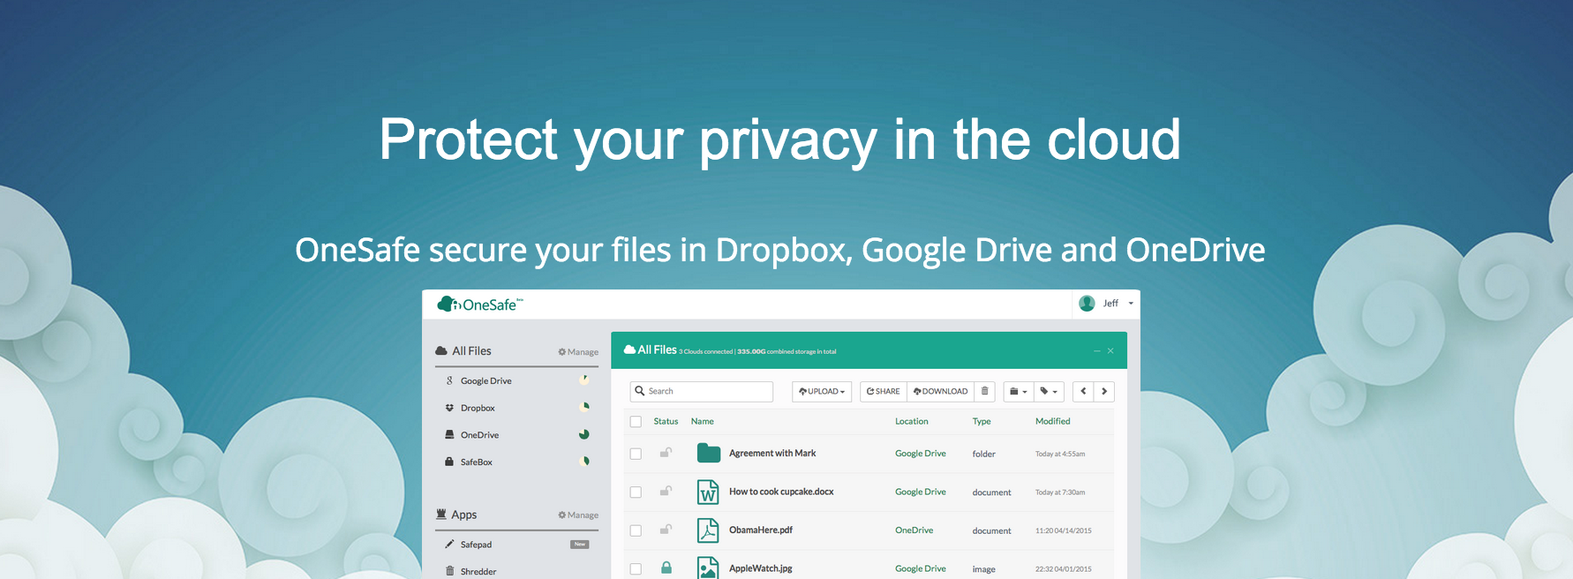Sort by Name column header
The height and width of the screenshot is (579, 1573).
click(703, 422)
